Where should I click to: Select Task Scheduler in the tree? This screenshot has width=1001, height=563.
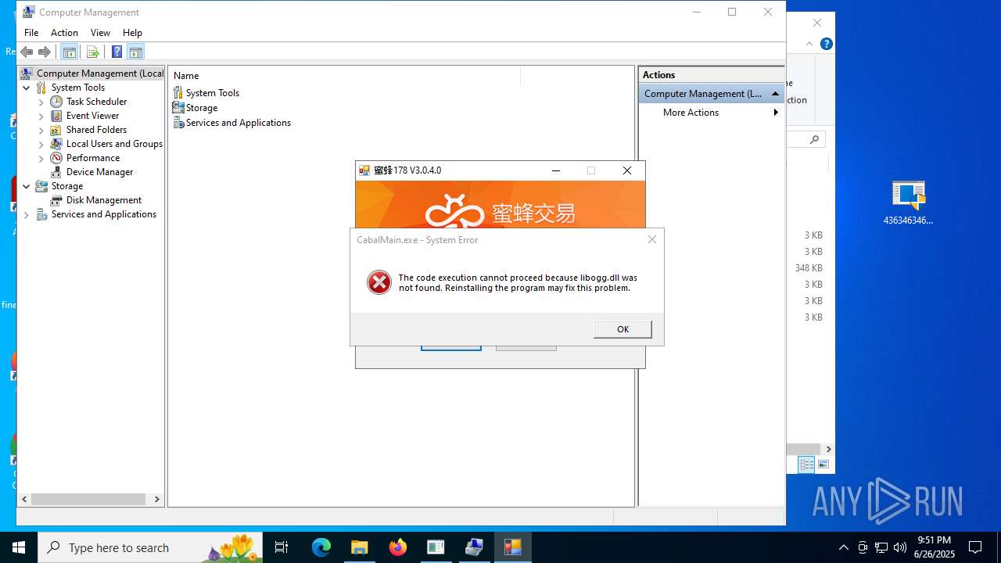pos(96,102)
